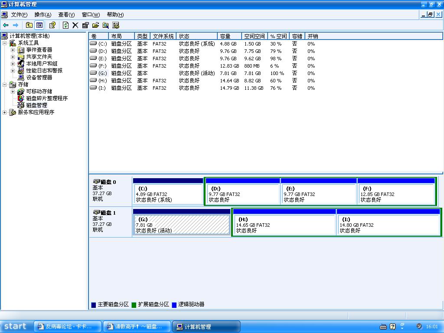Viewport: 444px width, 333px height.
Task: Open the 查看(V) menu
Action: point(66,15)
